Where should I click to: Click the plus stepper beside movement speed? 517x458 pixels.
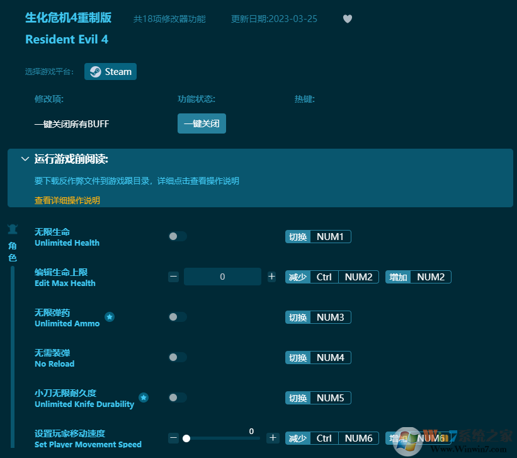[x=273, y=437]
